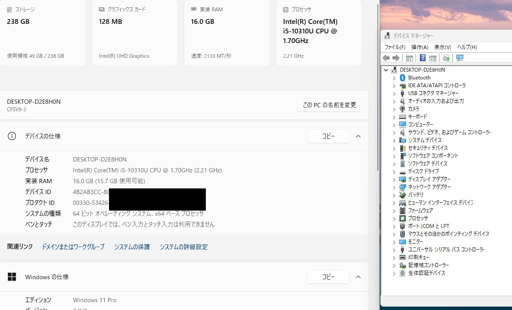This screenshot has height=310, width=512.
Task: Click the text 16.0 GB (15.7 GB 使用可能)
Action: [109, 181]
